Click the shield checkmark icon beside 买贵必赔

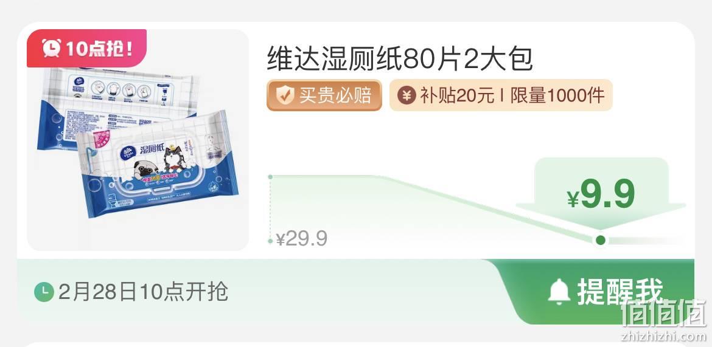285,95
